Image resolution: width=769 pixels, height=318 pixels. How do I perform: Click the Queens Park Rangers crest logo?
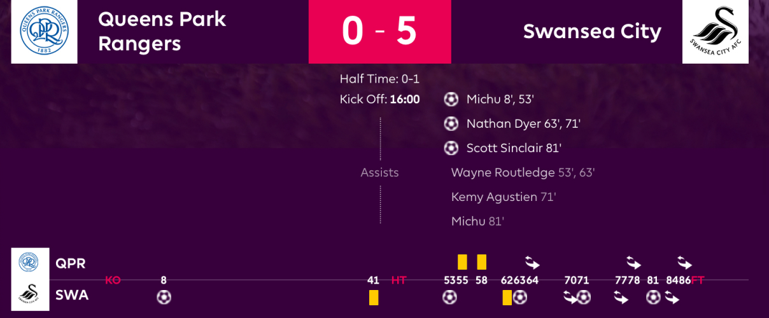point(44,32)
